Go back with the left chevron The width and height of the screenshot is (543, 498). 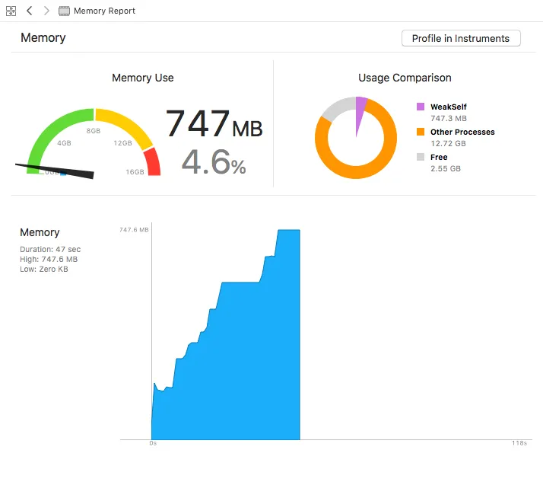(30, 11)
